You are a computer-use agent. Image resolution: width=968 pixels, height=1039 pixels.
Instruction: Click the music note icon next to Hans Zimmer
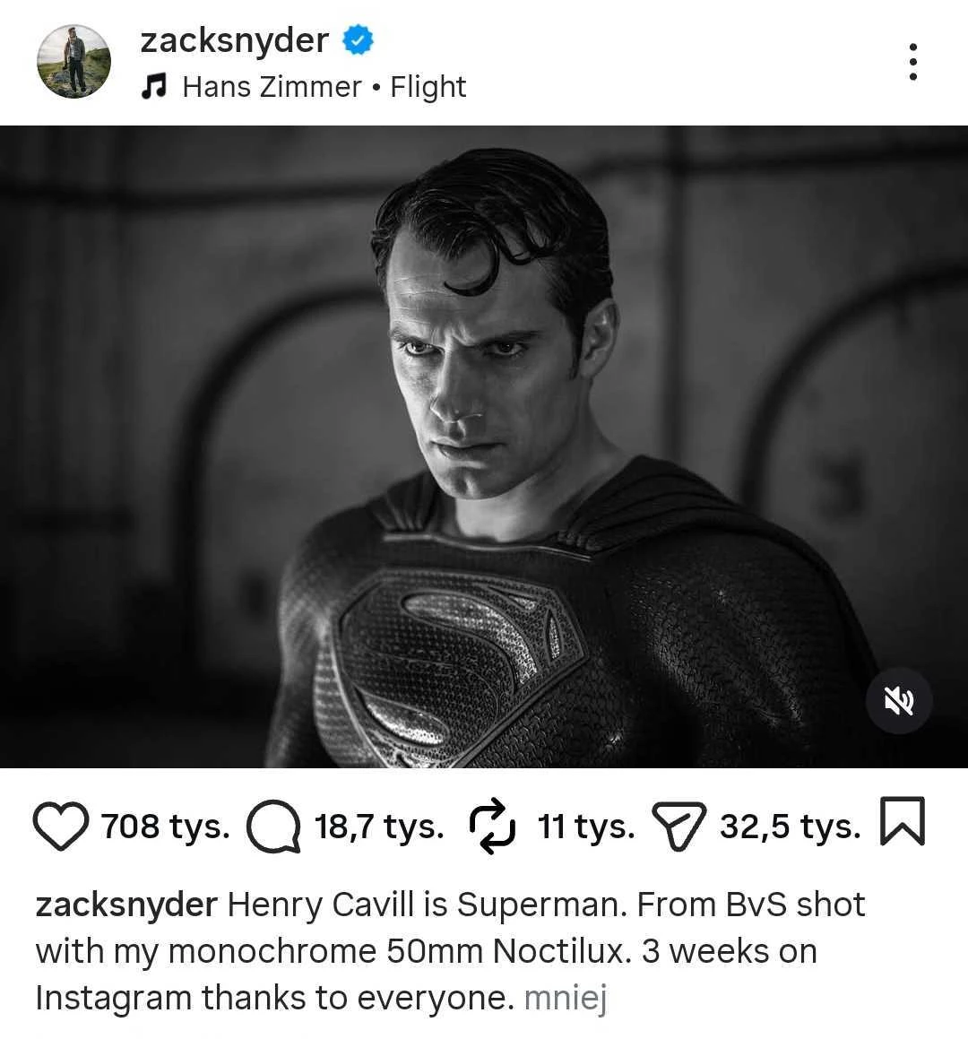tap(154, 87)
